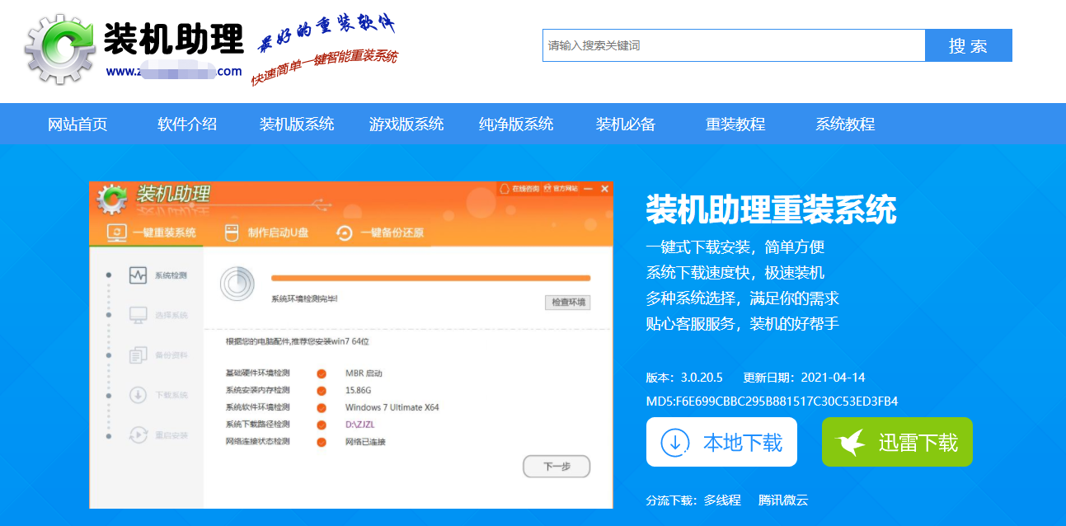Switch to 一键备份还原 tab
Screen dimensions: 1066x526
pos(381,232)
